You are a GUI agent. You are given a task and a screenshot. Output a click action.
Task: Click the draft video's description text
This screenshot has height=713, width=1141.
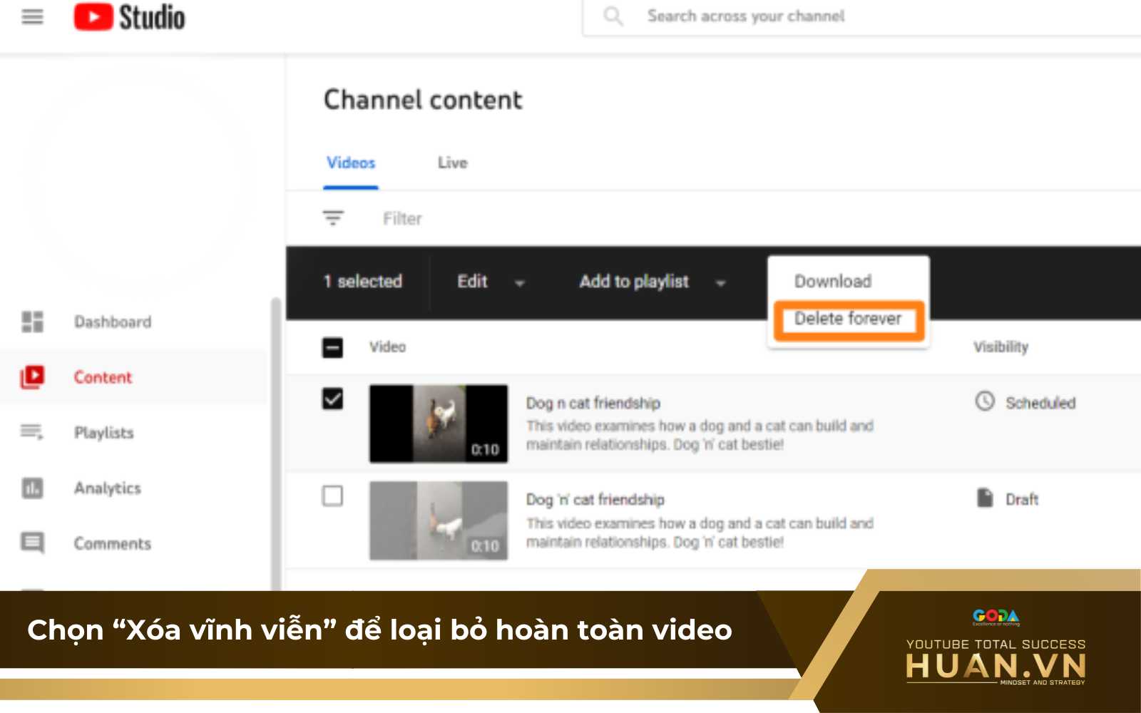pyautogui.click(x=700, y=533)
